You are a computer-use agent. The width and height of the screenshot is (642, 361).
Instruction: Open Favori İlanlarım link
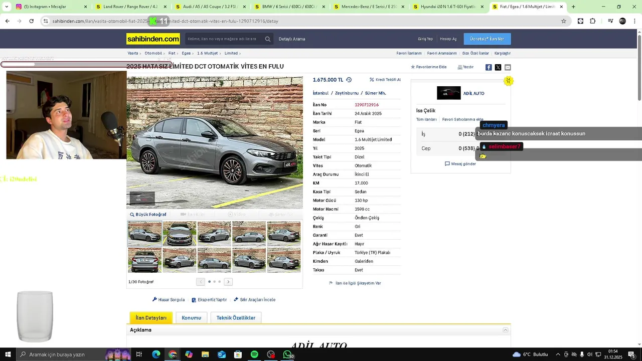[x=409, y=53]
